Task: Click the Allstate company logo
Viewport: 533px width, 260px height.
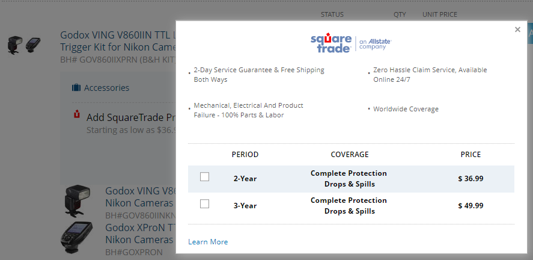Action: pyautogui.click(x=376, y=43)
